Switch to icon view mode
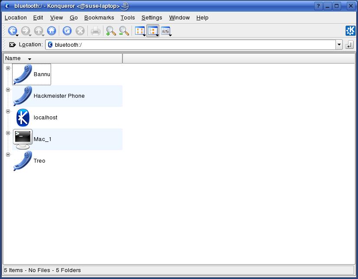This screenshot has width=358, height=279. [x=139, y=31]
